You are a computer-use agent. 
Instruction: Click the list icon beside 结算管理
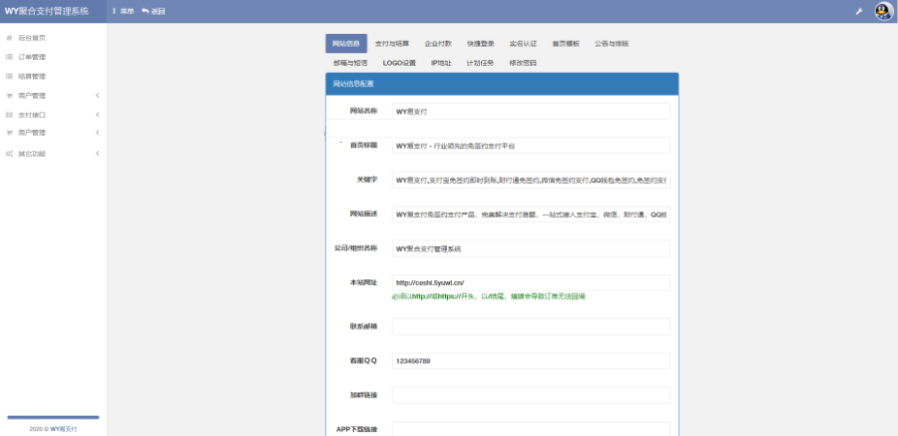click(9, 76)
